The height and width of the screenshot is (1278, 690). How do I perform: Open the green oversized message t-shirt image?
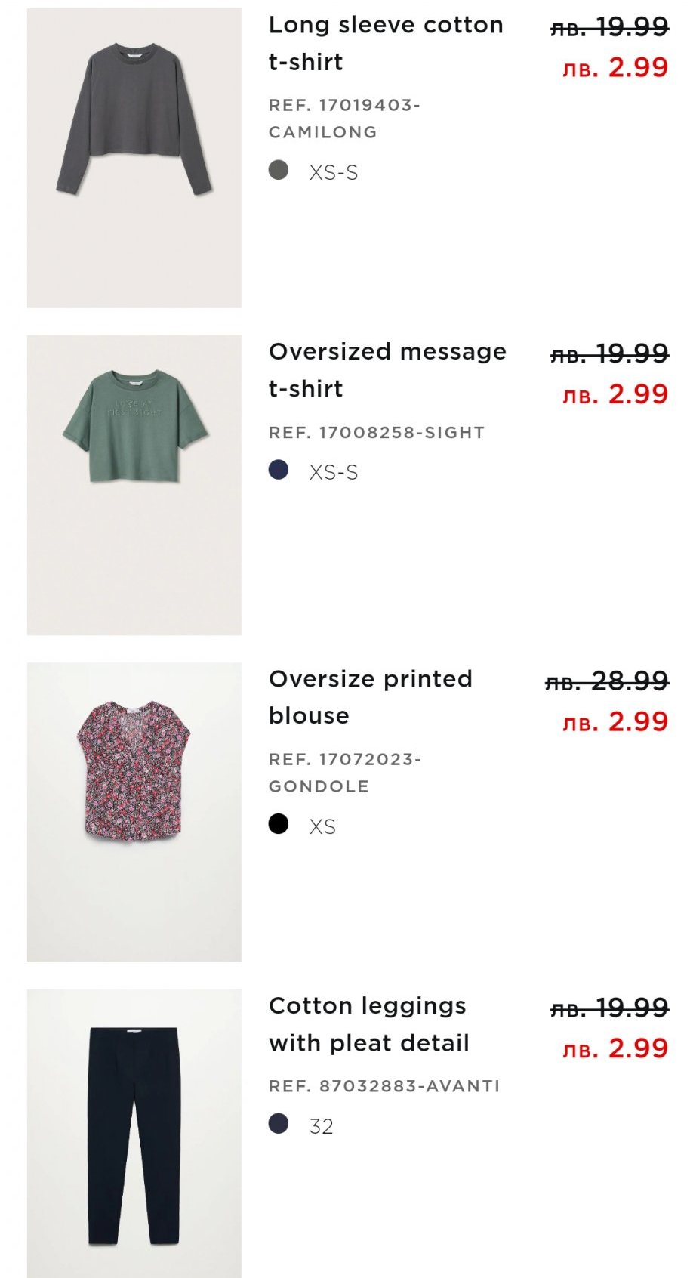pos(134,484)
